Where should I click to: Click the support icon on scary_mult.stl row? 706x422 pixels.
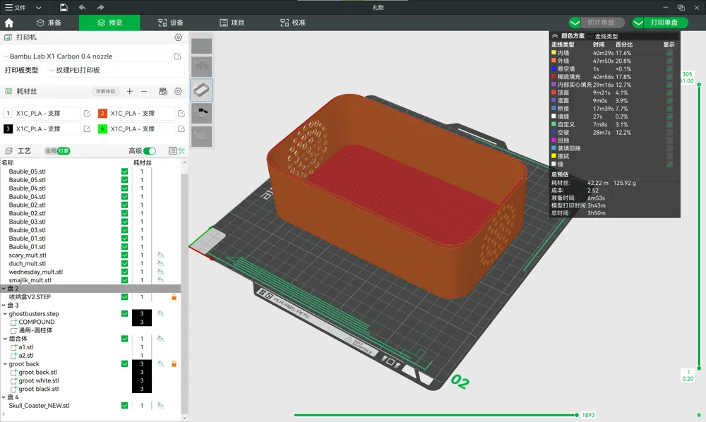coord(161,255)
